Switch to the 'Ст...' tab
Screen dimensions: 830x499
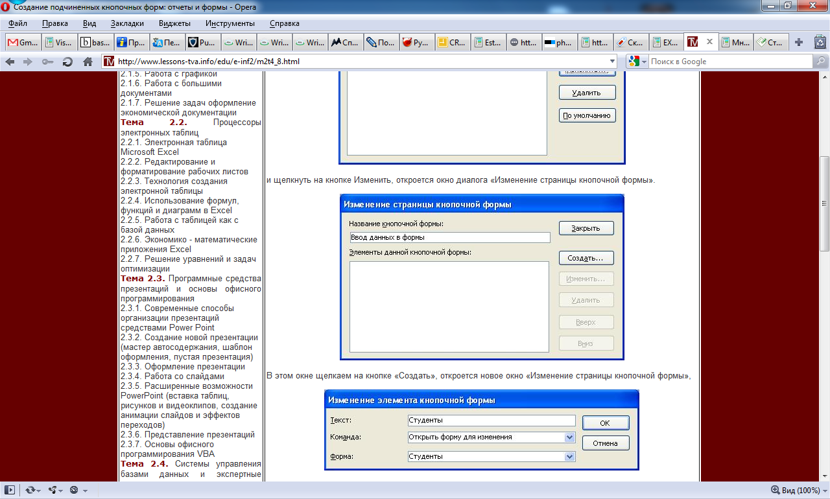[772, 43]
